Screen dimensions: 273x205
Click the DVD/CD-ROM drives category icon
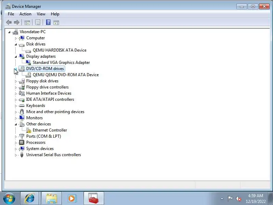pyautogui.click(x=22, y=69)
